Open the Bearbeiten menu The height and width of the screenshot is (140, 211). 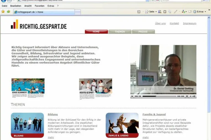(16, 6)
